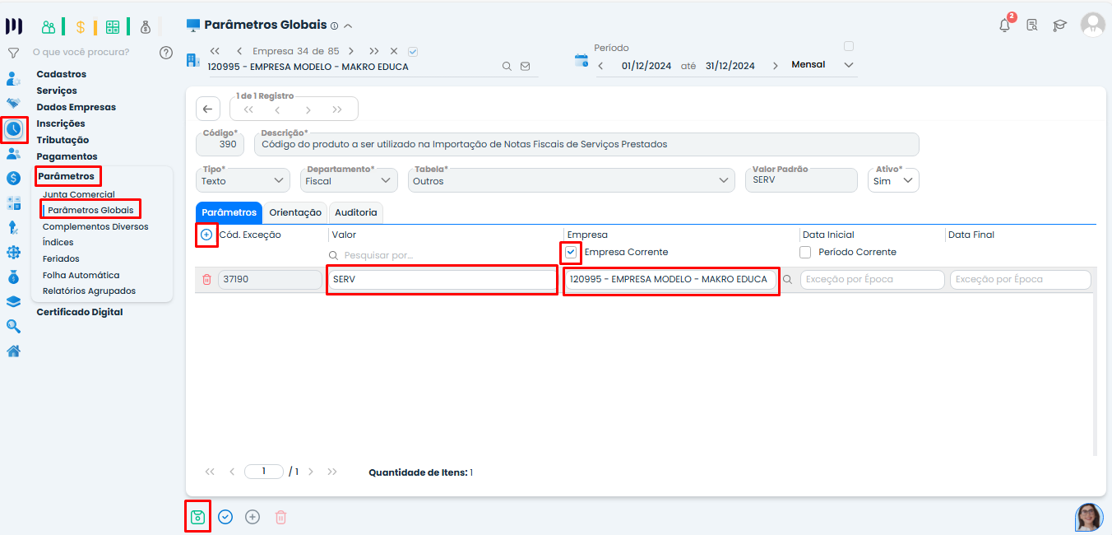Screen dimensions: 1112x535
Task: Click the search icon next to Empresa field
Action: click(x=787, y=280)
